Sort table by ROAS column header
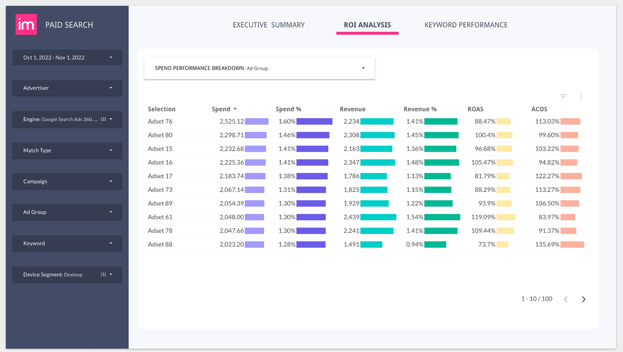The image size is (623, 352). click(x=475, y=109)
